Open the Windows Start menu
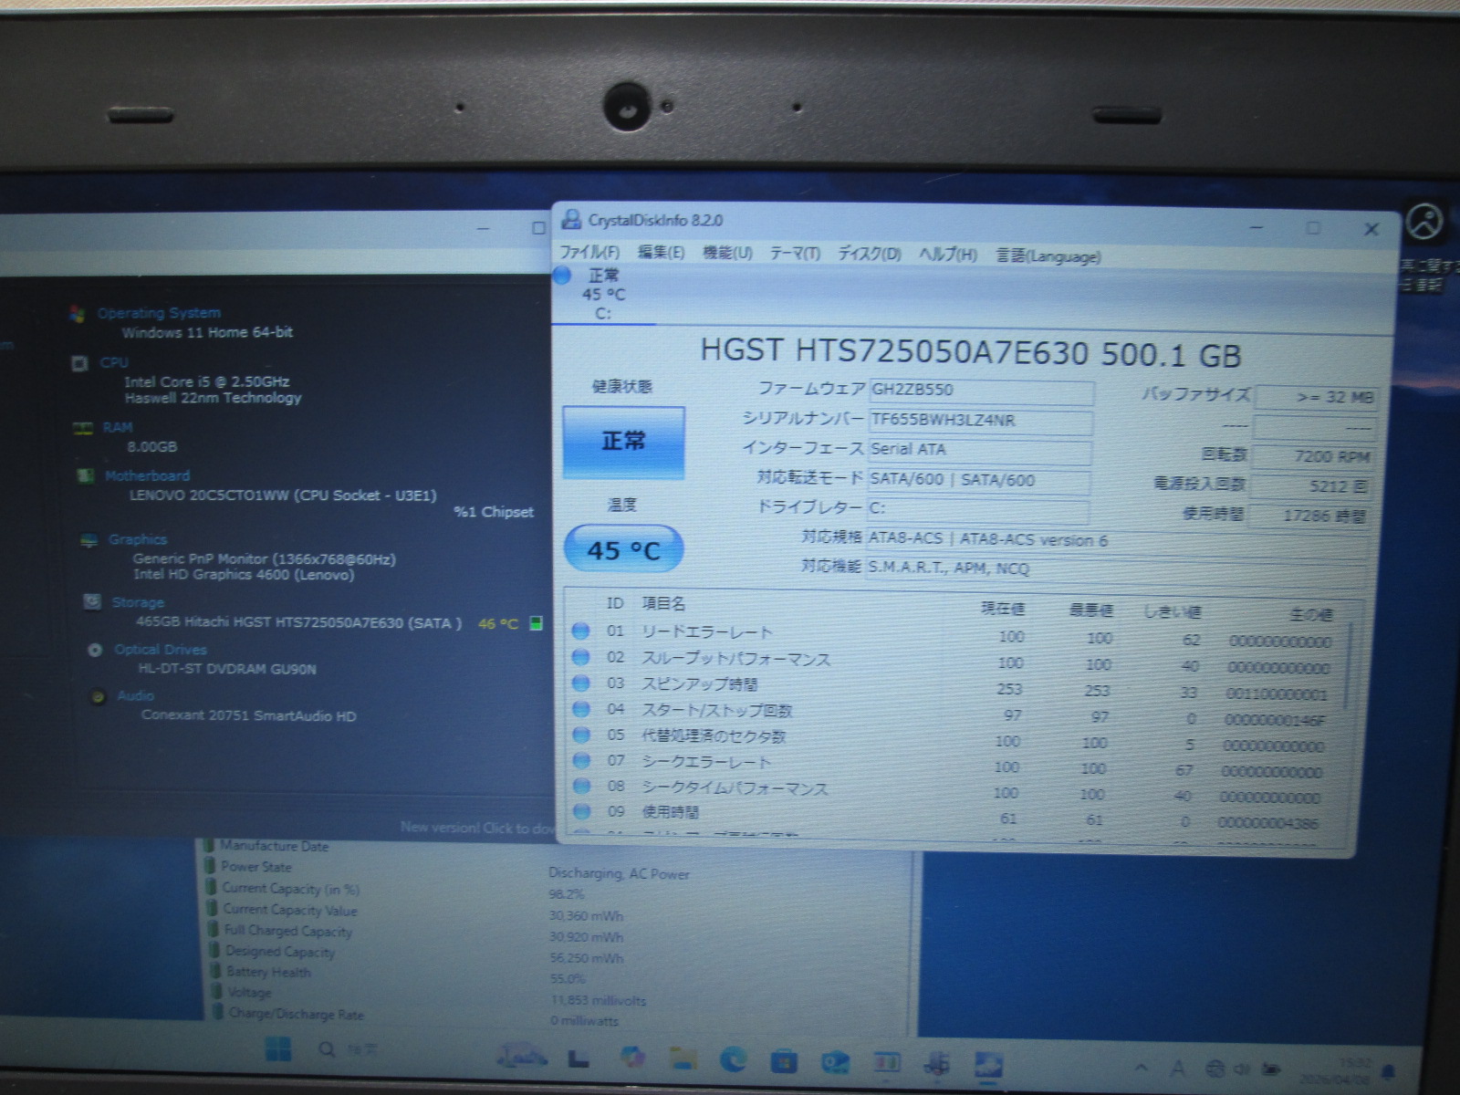The image size is (1460, 1095). tap(277, 1050)
